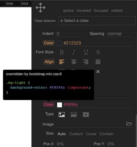Toggle italic font style
Viewport: 137px width, 147px height.
coord(74,52)
